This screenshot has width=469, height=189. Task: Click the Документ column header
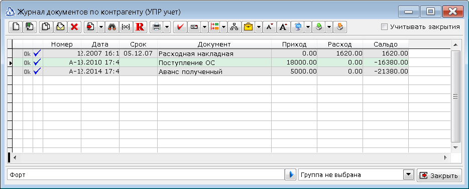(214, 44)
